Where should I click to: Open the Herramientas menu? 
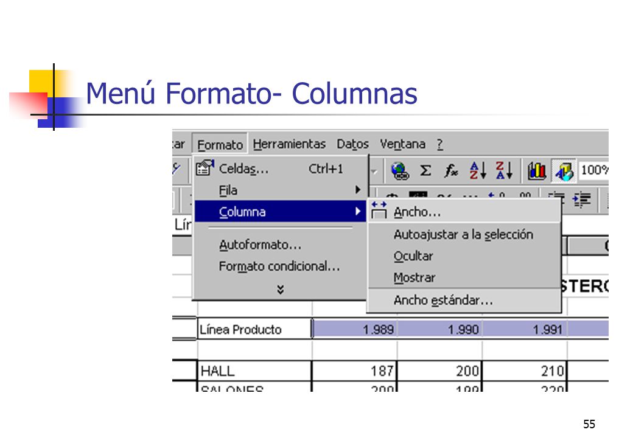(289, 144)
